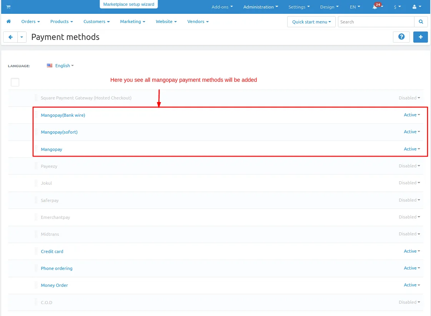Open the English language selector
This screenshot has width=431, height=316.
coord(64,66)
